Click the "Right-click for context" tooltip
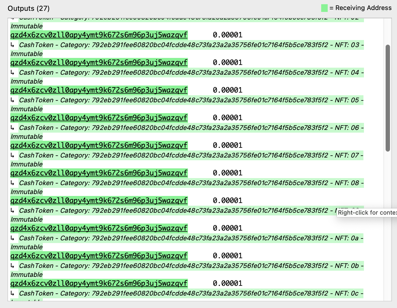The image size is (397, 308). [x=367, y=213]
